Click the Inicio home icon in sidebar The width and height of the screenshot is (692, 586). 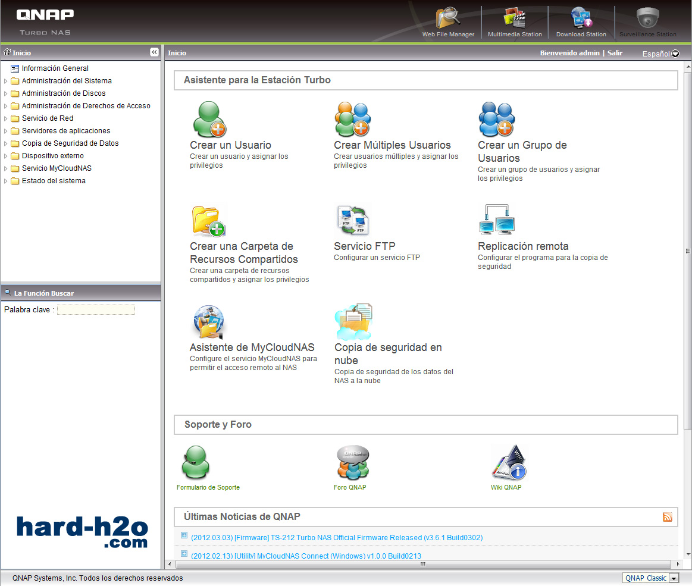click(x=7, y=52)
